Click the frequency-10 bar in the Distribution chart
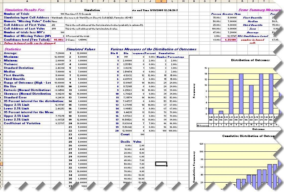This screenshot has width=284, height=192. [x=251, y=100]
